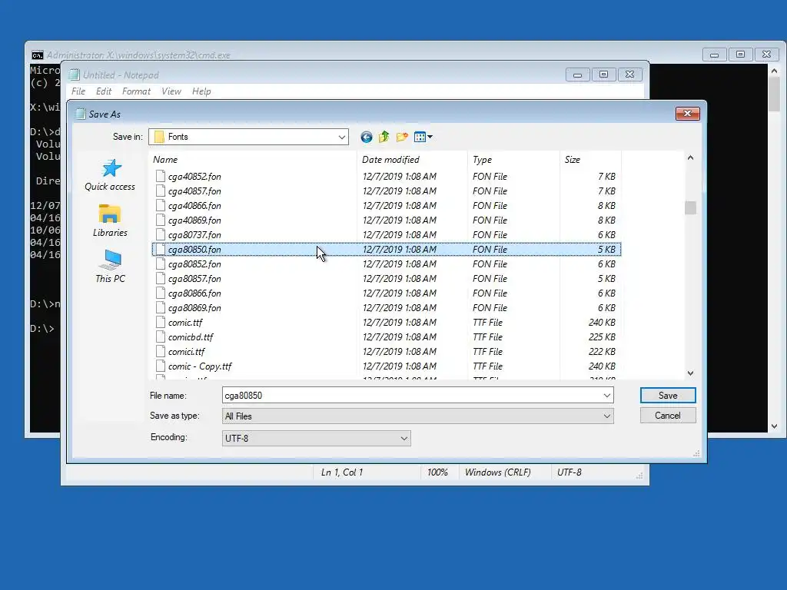Expand the Save in Fonts folder dropdown
Viewport: 787px width, 590px height.
[x=342, y=137]
